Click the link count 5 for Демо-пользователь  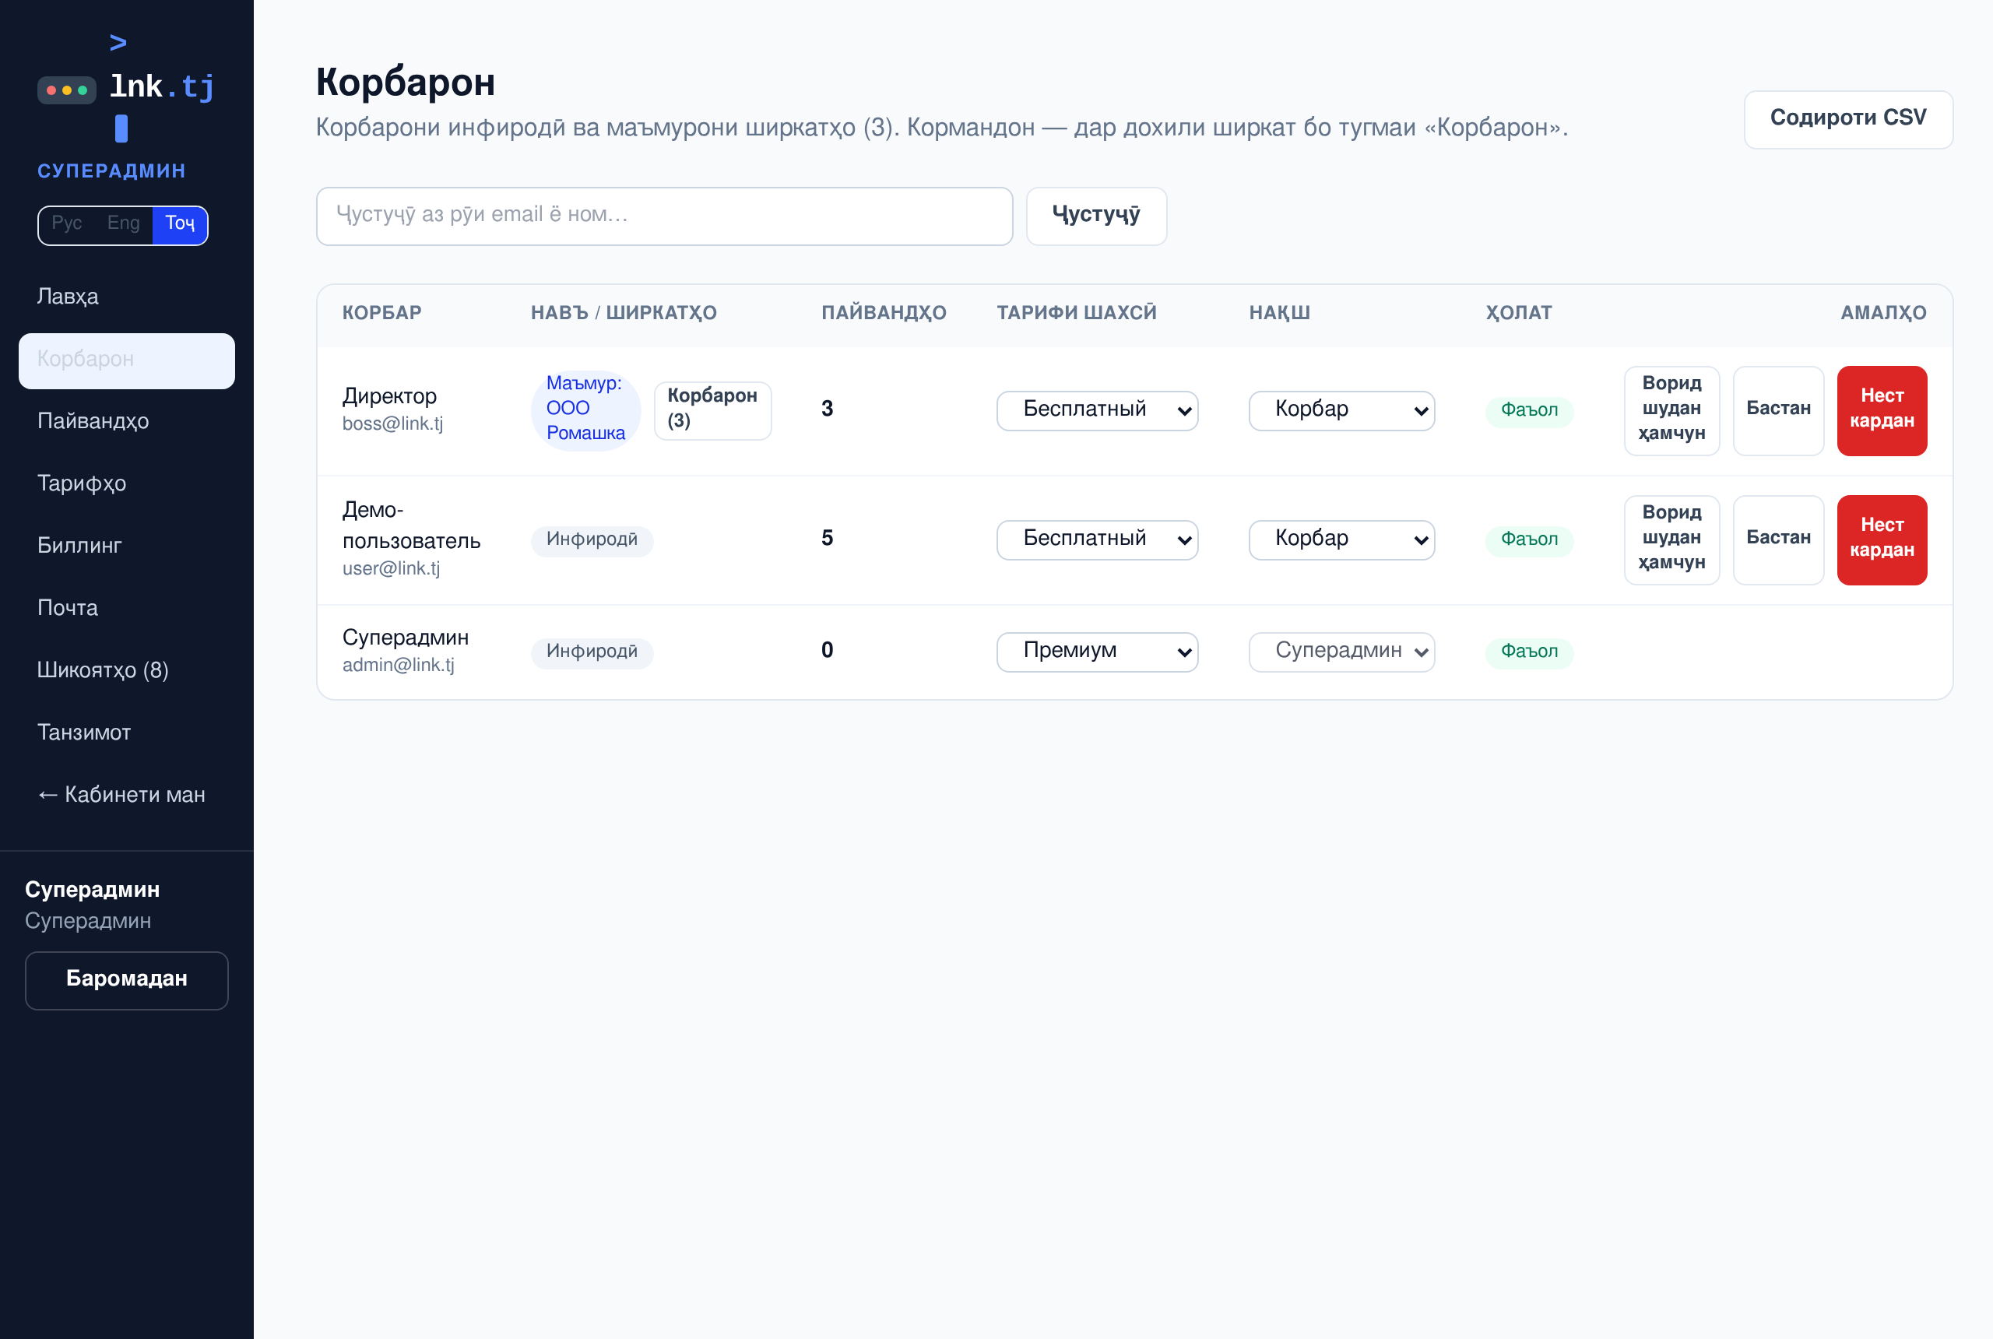[827, 539]
